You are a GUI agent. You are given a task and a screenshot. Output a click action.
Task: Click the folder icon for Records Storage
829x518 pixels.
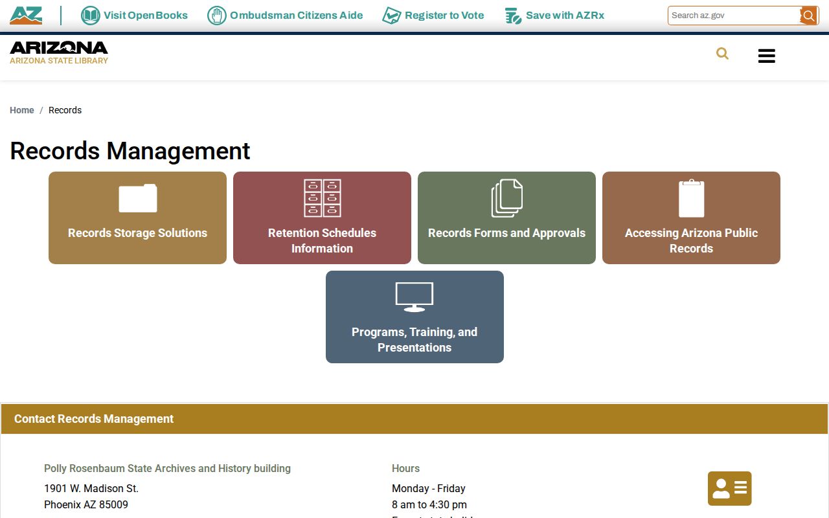(x=137, y=198)
